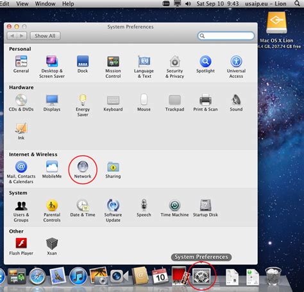The width and height of the screenshot is (304, 292).
Task: Open the Window menu
Action: (x=45, y=4)
